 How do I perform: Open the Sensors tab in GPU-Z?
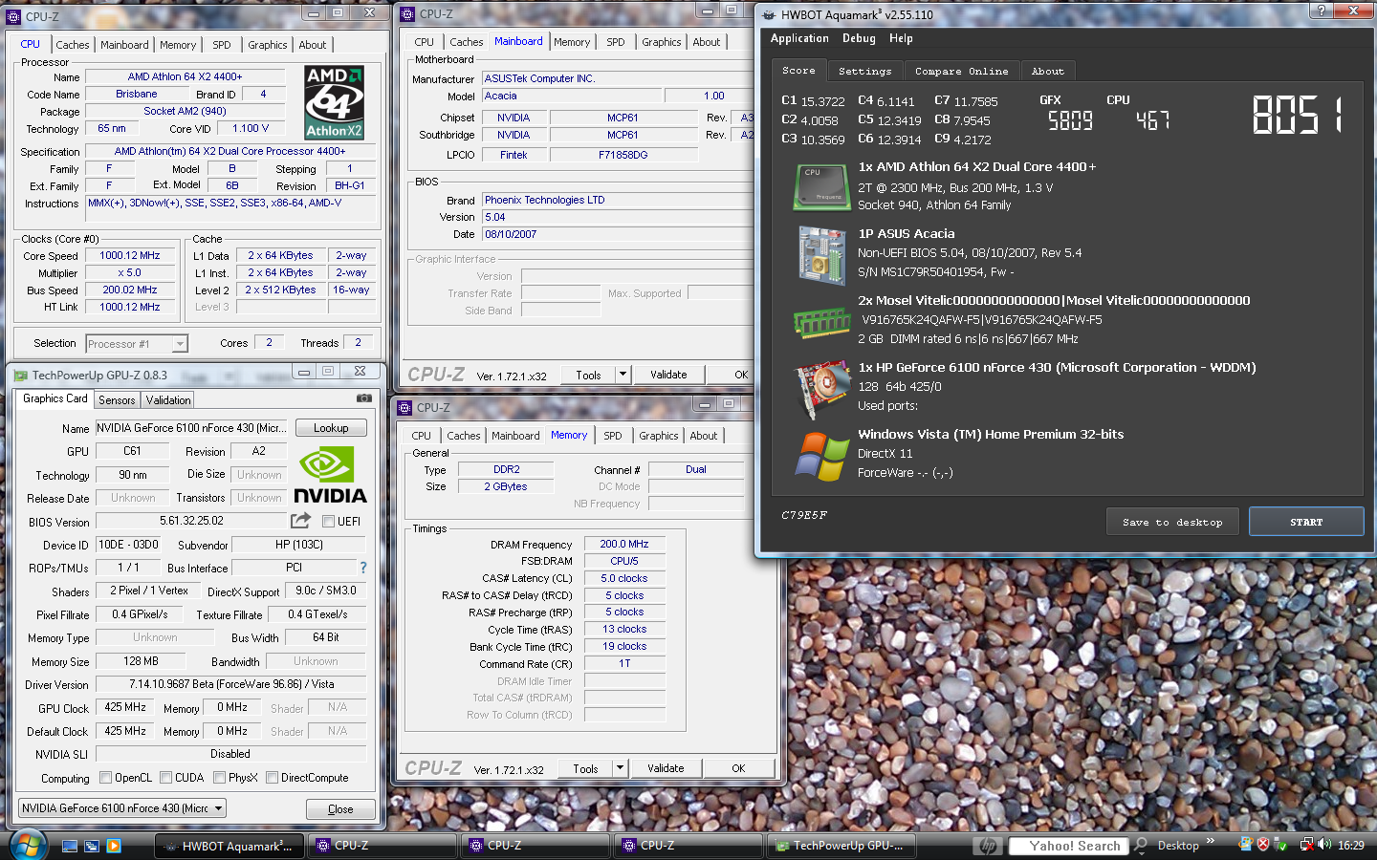coord(117,400)
